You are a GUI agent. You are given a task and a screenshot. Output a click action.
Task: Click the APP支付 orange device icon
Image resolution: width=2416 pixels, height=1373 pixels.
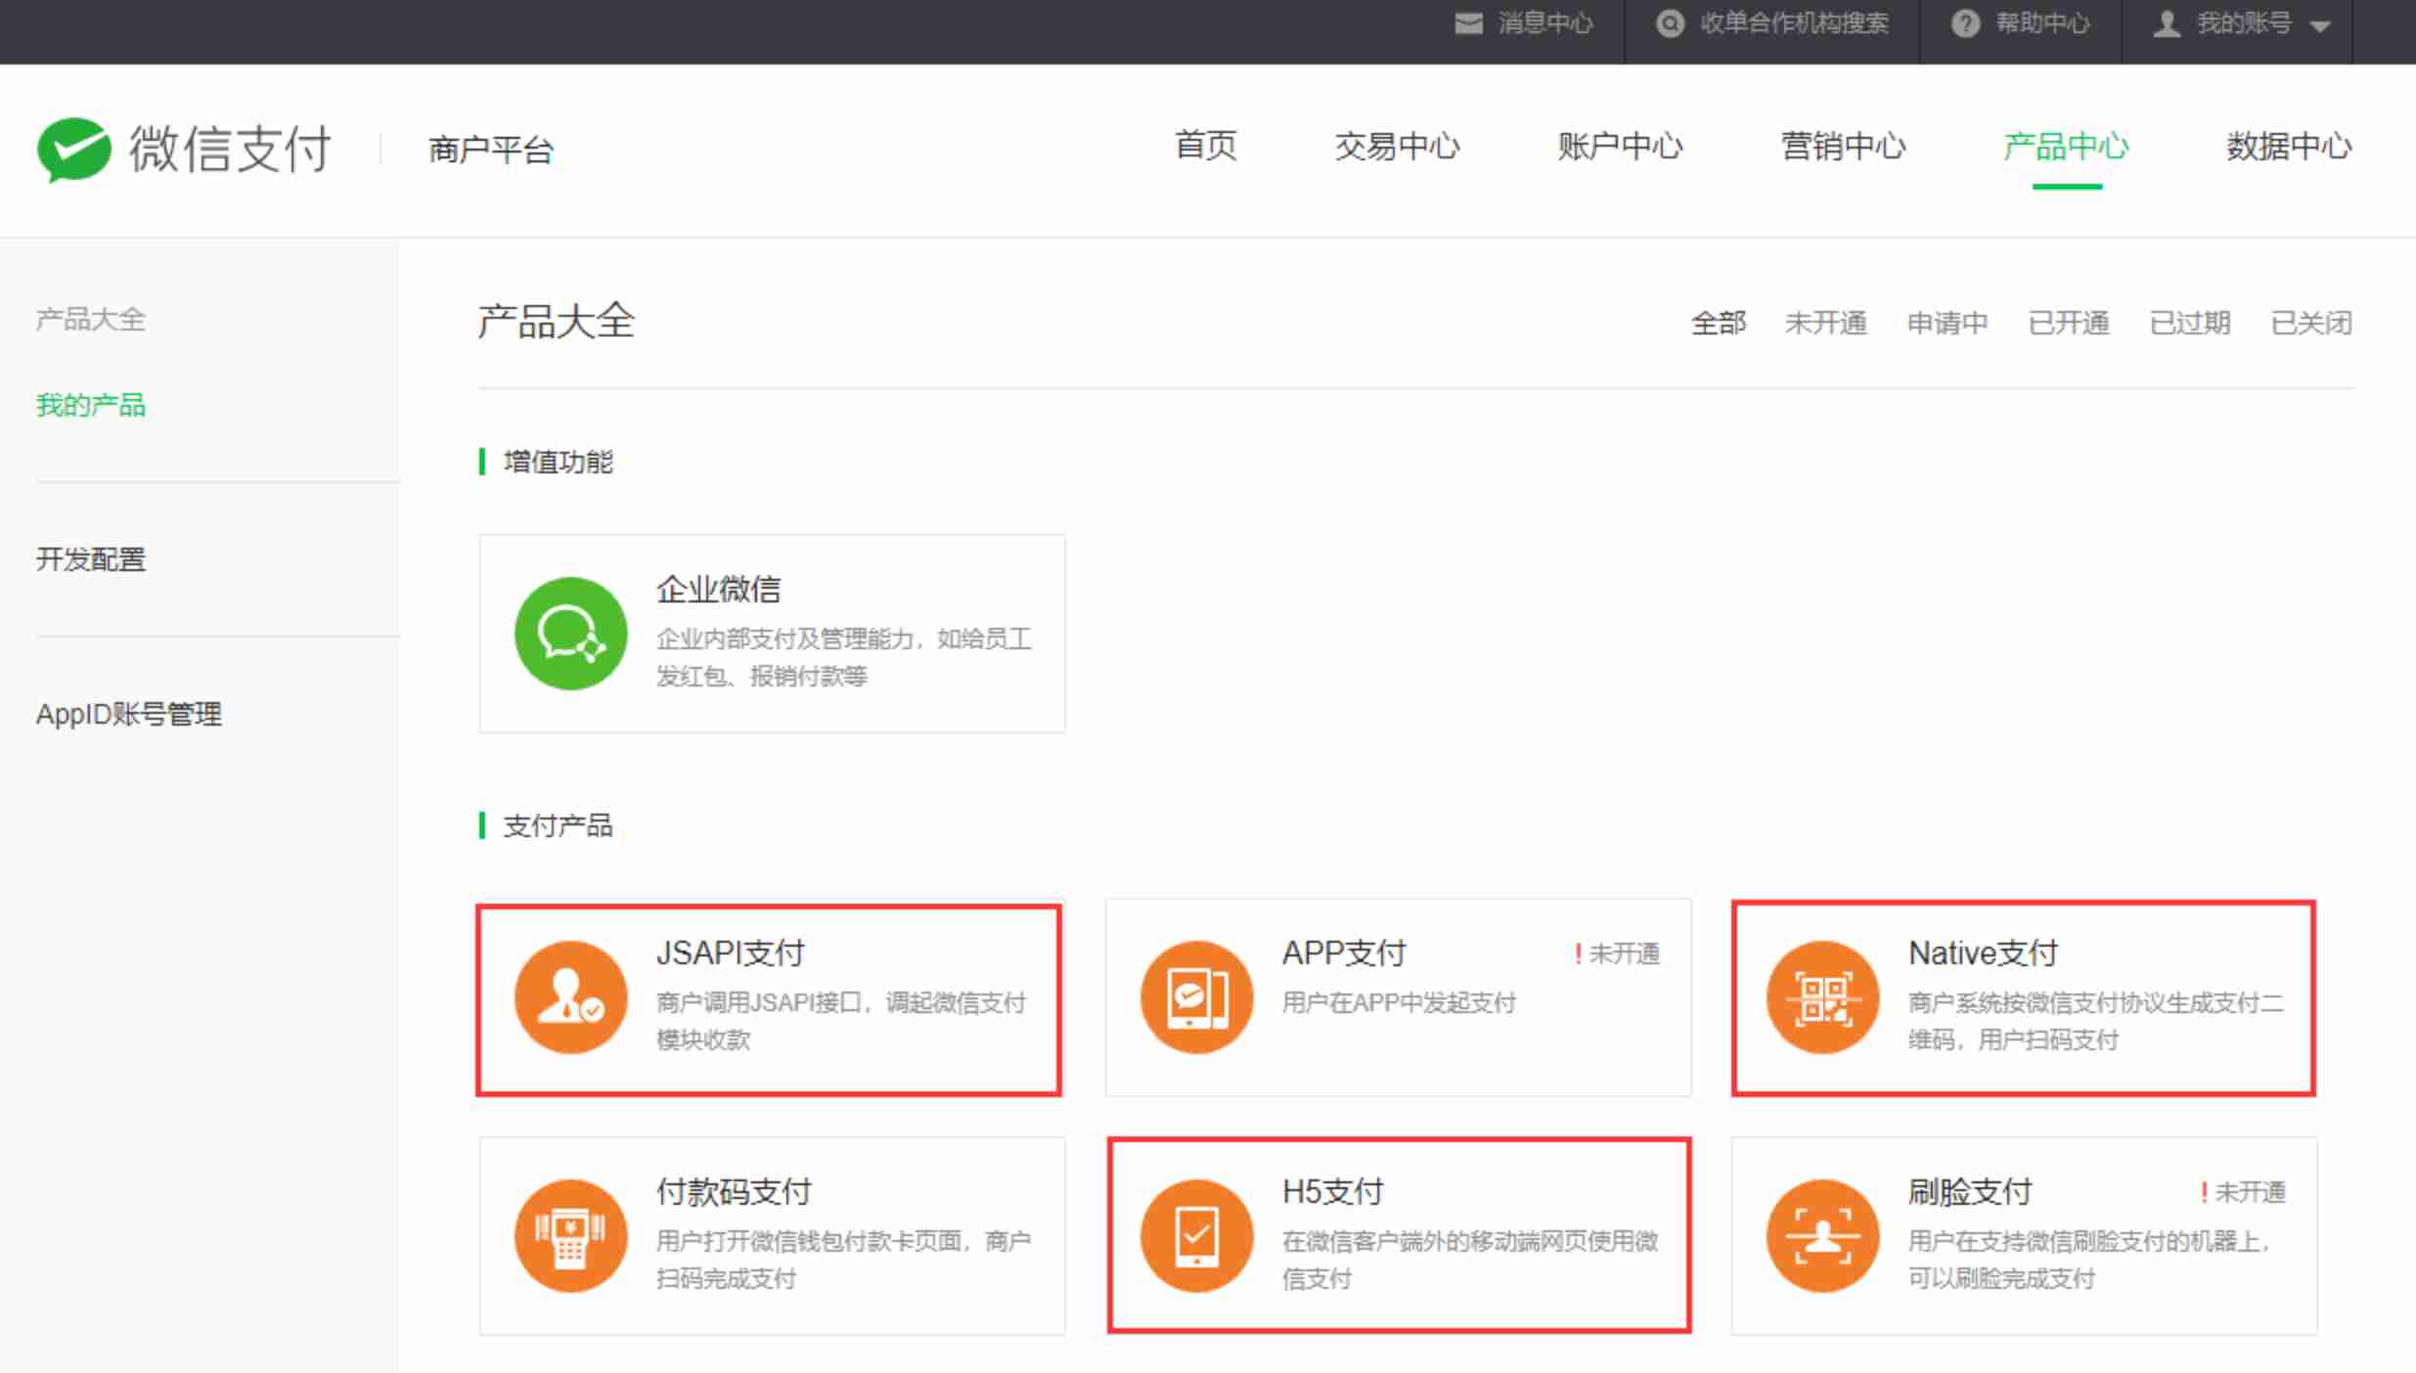tap(1196, 997)
